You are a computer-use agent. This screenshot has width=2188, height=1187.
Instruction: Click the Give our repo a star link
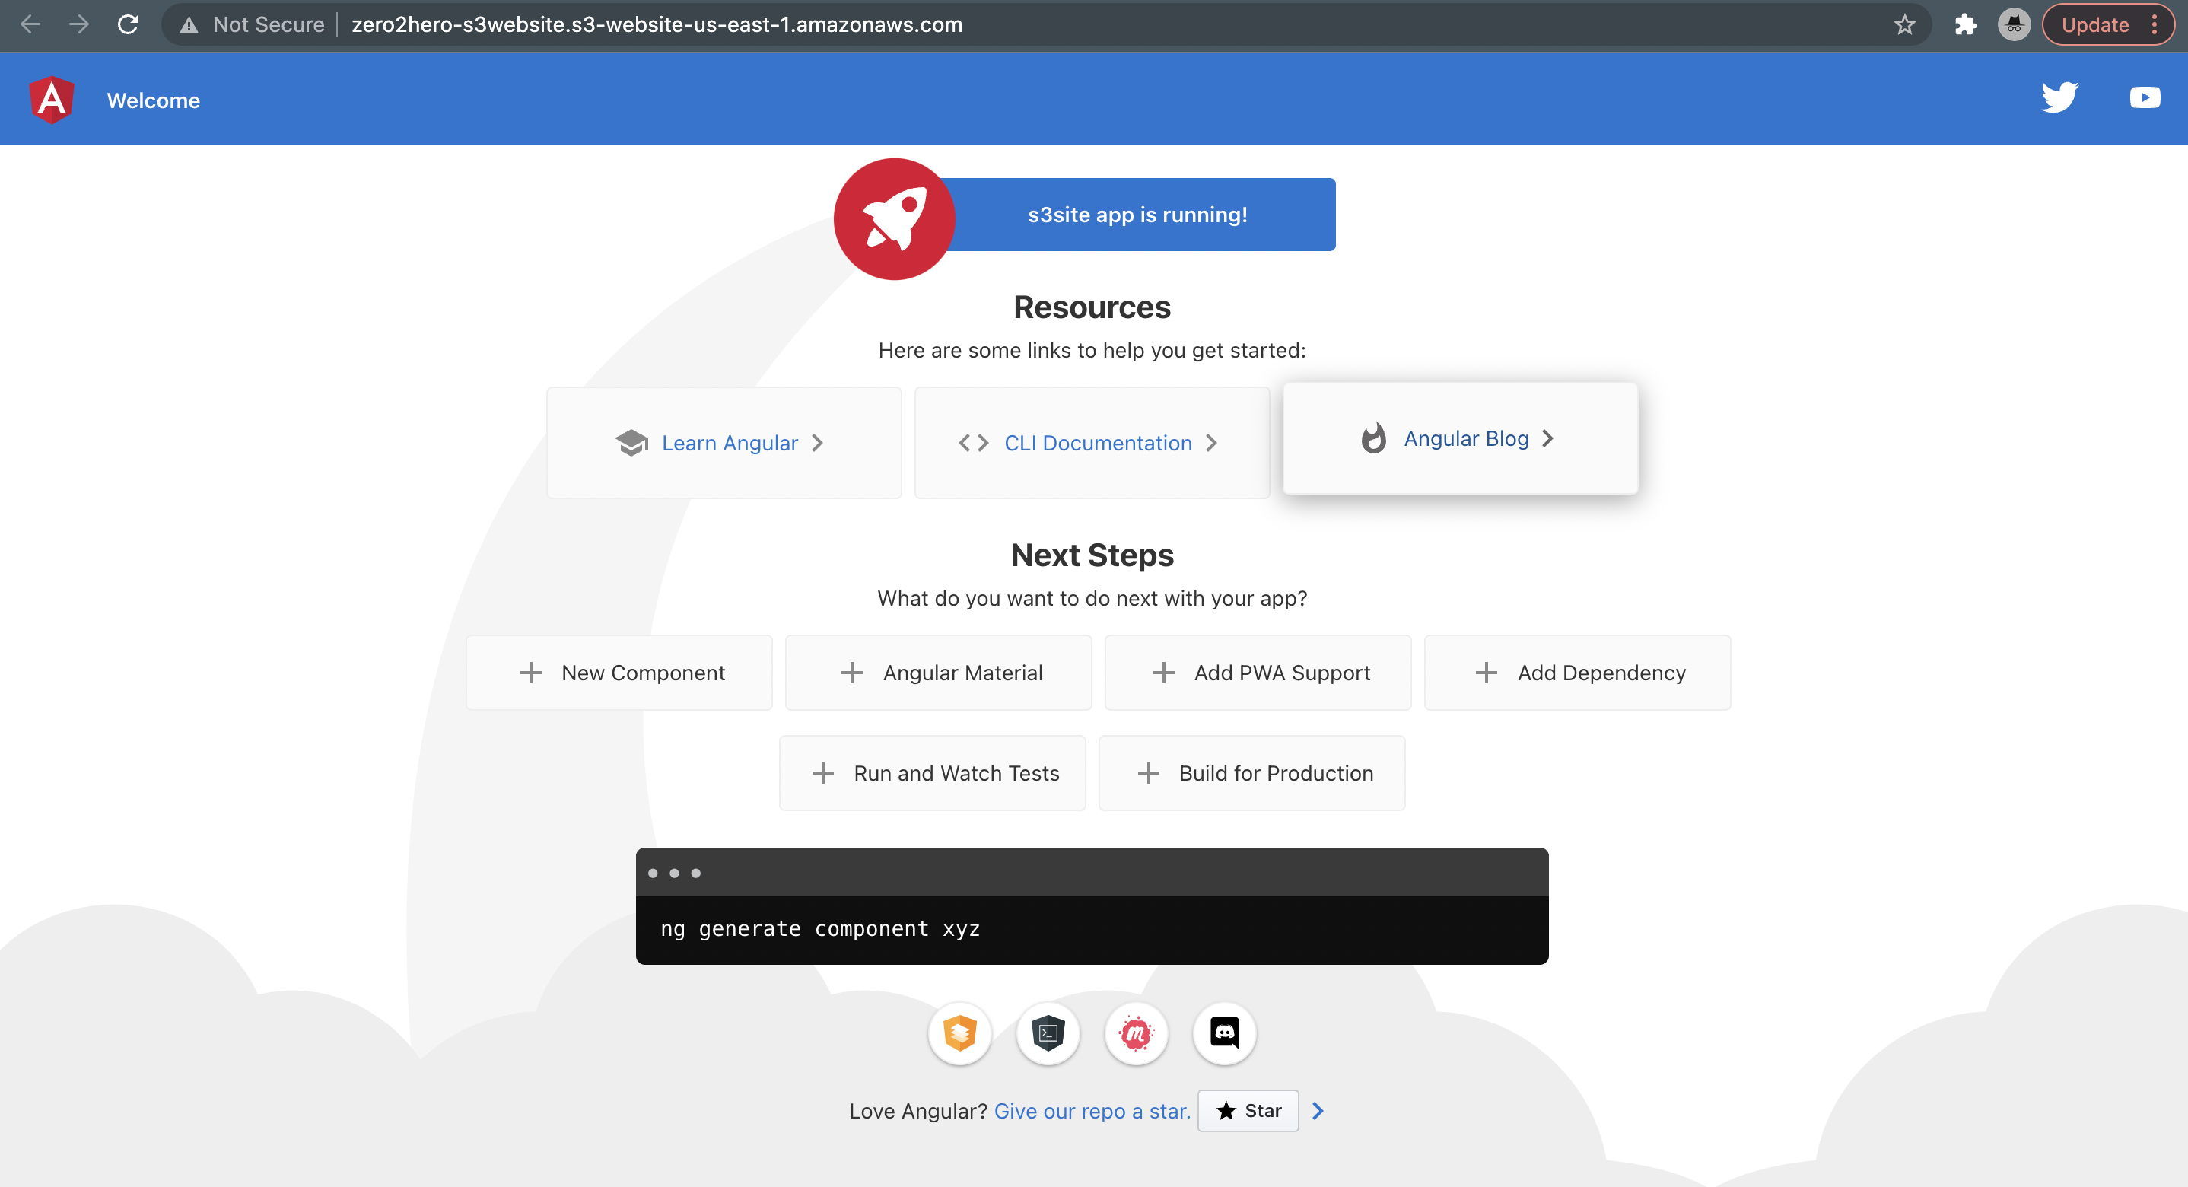[1092, 1110]
